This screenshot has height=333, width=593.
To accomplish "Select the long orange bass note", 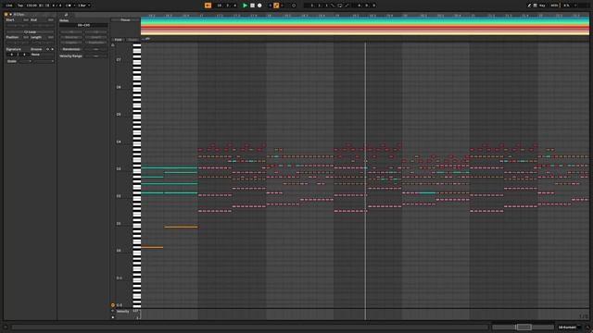I will pos(181,227).
